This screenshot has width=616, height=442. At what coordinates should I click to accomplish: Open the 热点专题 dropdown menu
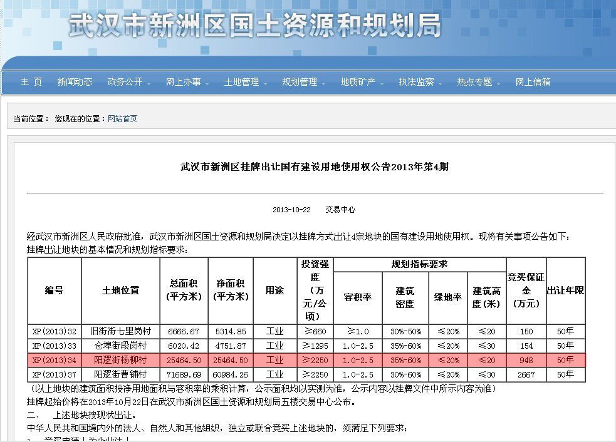click(x=478, y=82)
